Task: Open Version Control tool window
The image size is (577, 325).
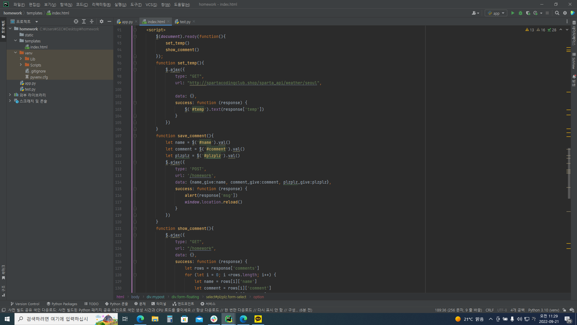Action: pyautogui.click(x=25, y=304)
